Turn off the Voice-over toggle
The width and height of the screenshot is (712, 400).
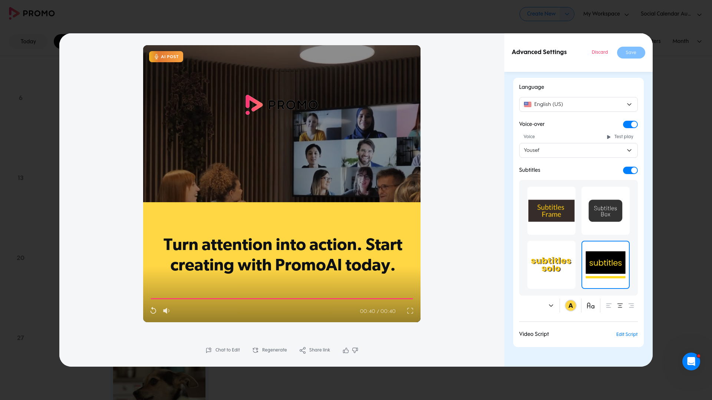[x=630, y=124]
